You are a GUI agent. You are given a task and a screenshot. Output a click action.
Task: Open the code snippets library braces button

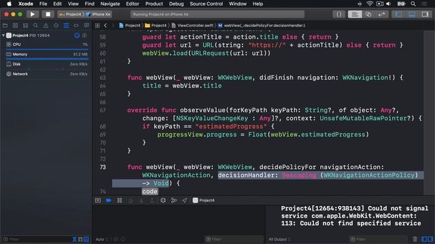(338, 14)
